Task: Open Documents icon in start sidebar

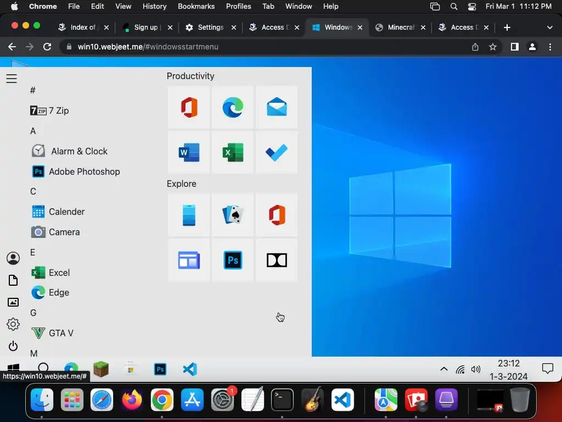Action: pyautogui.click(x=13, y=280)
